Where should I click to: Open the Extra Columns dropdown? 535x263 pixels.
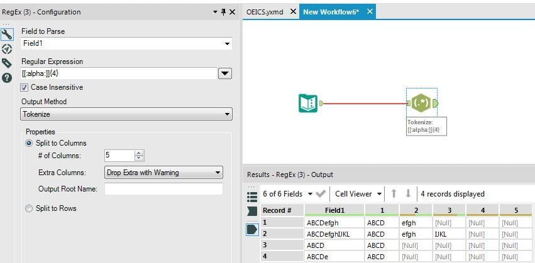(163, 173)
